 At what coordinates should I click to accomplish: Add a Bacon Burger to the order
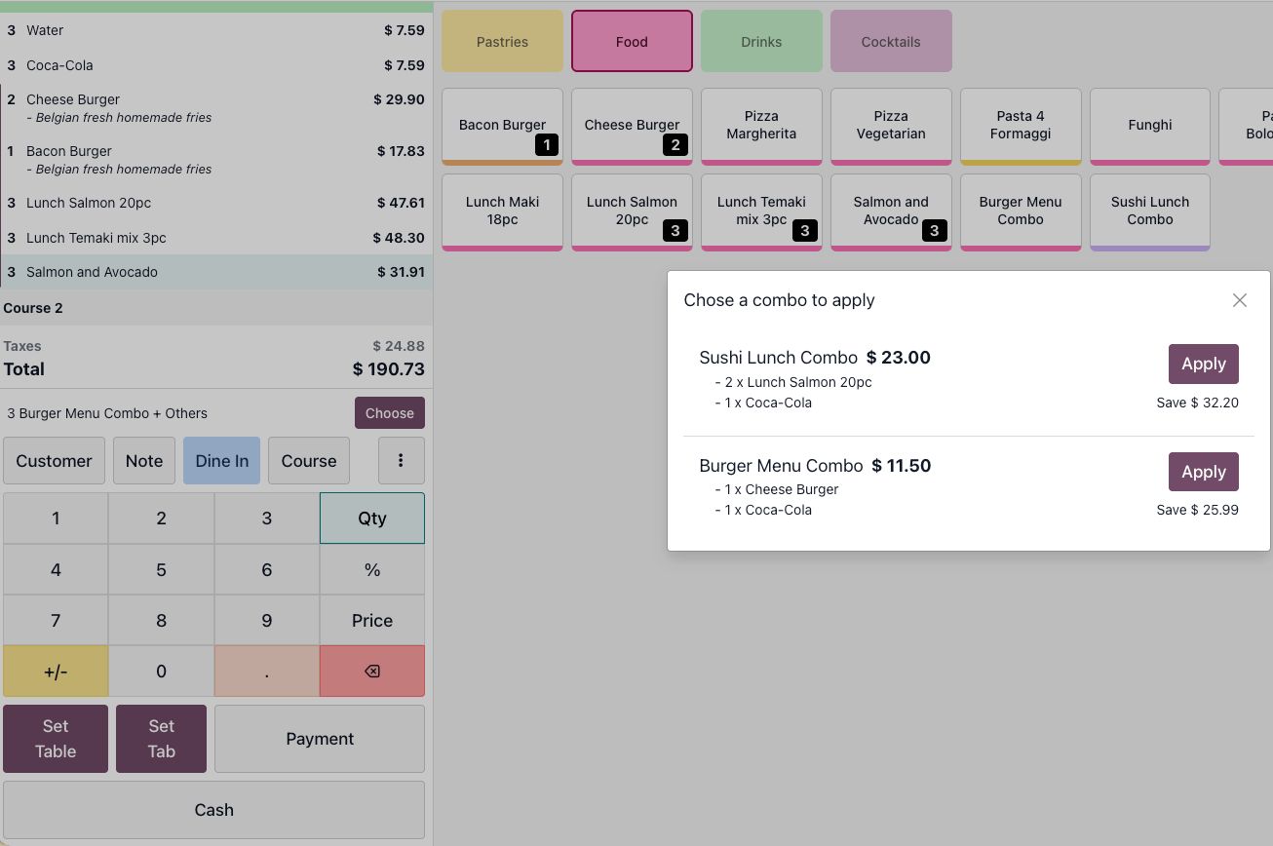click(x=502, y=125)
